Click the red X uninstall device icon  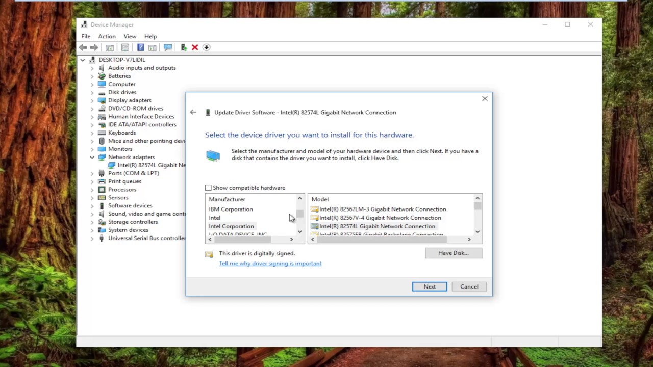pos(195,47)
